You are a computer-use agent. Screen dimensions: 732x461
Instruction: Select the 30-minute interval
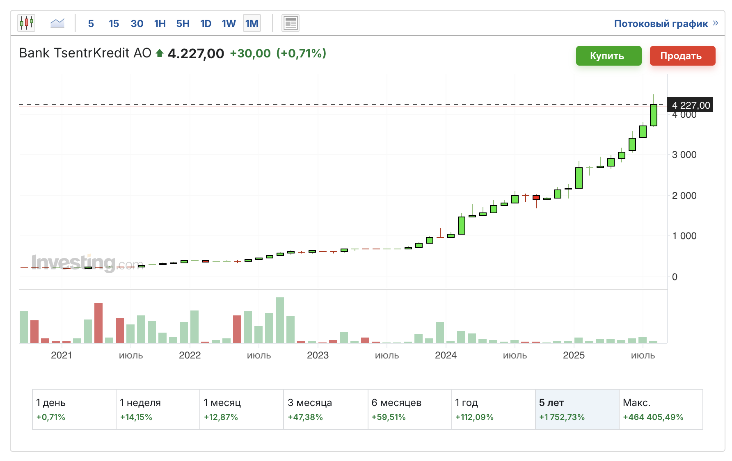pyautogui.click(x=137, y=23)
